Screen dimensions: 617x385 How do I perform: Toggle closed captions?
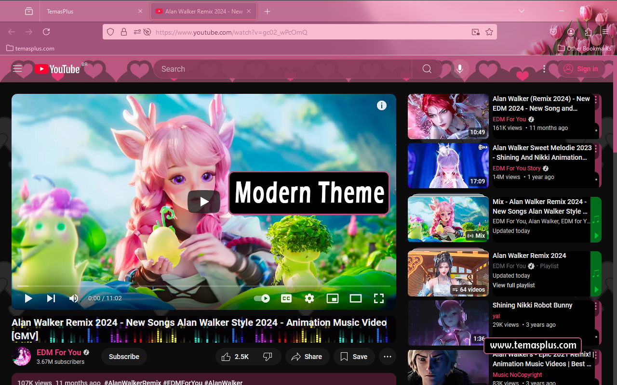[286, 298]
